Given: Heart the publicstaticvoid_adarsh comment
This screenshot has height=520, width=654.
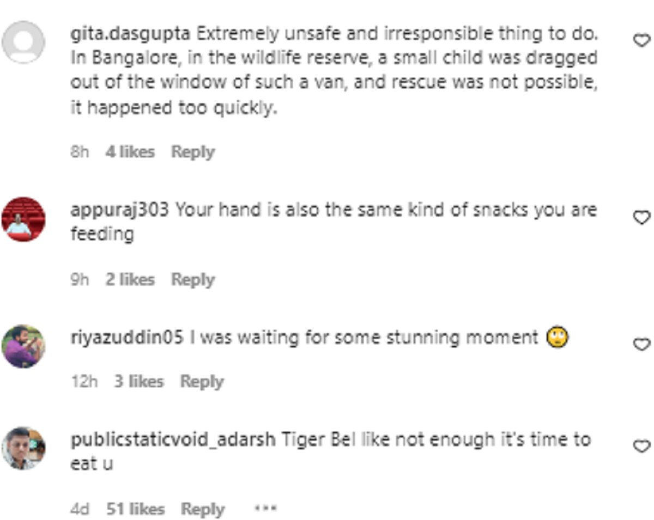Looking at the screenshot, I should [x=643, y=446].
